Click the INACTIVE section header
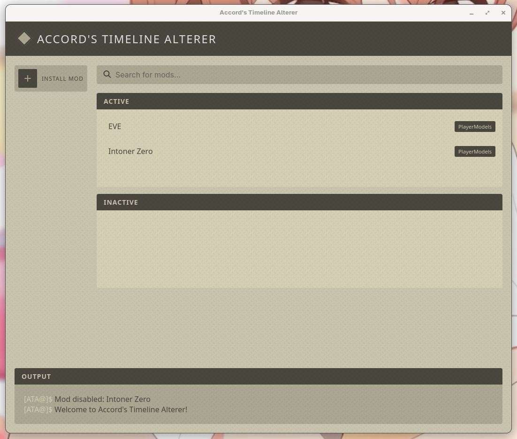 (x=299, y=202)
